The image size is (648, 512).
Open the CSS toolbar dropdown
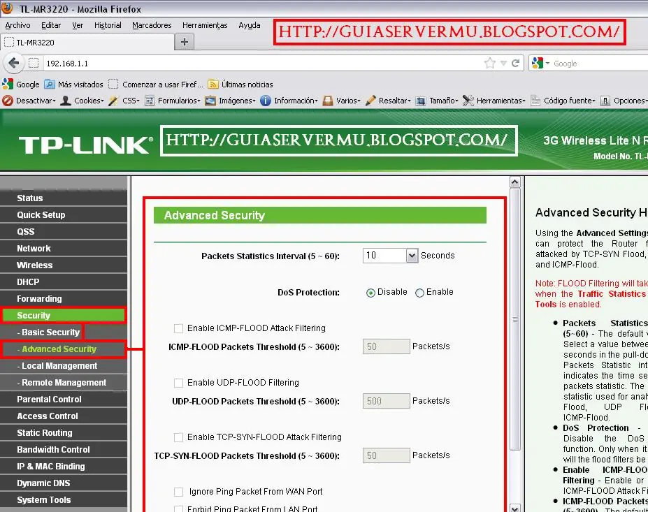(x=124, y=101)
